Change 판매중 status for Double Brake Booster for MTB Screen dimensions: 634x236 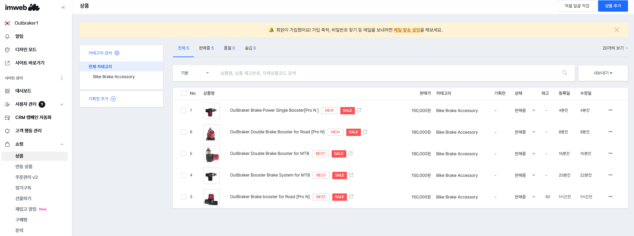pos(525,154)
